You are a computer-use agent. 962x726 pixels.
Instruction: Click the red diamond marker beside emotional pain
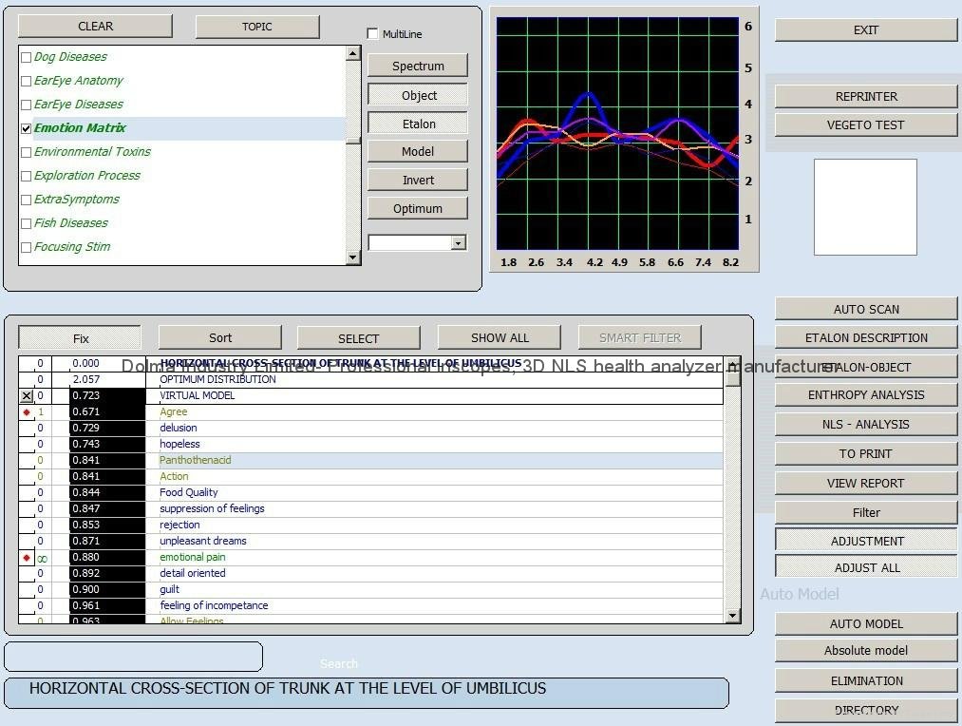[27, 558]
